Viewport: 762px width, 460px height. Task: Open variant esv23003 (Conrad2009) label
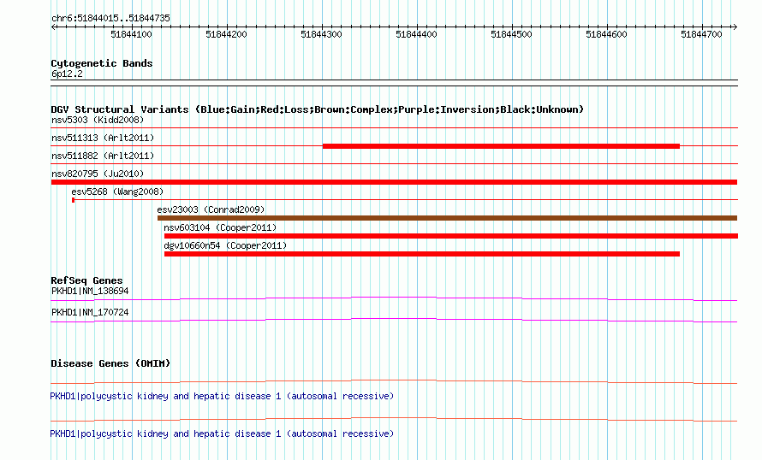pyautogui.click(x=211, y=210)
